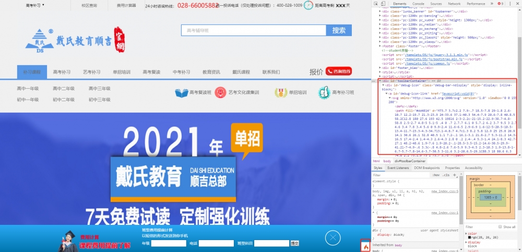The image size is (522, 252).
Task: Open the Event Listeners tab
Action: point(398,168)
